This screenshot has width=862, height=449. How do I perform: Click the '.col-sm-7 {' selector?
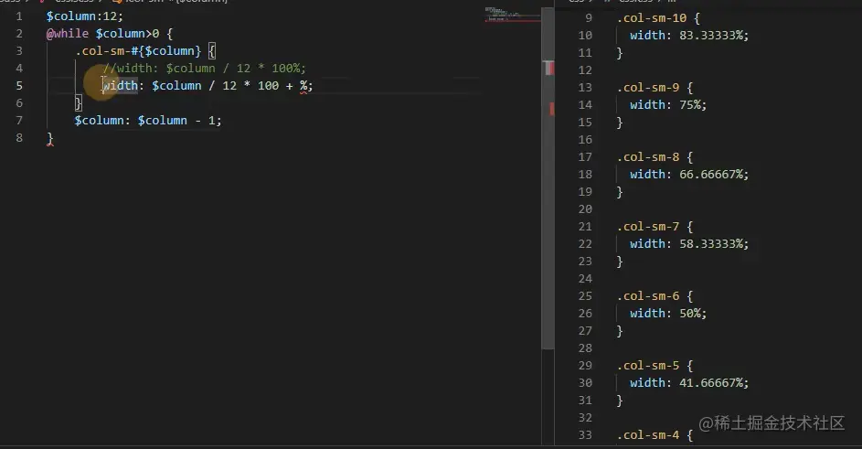pos(654,227)
